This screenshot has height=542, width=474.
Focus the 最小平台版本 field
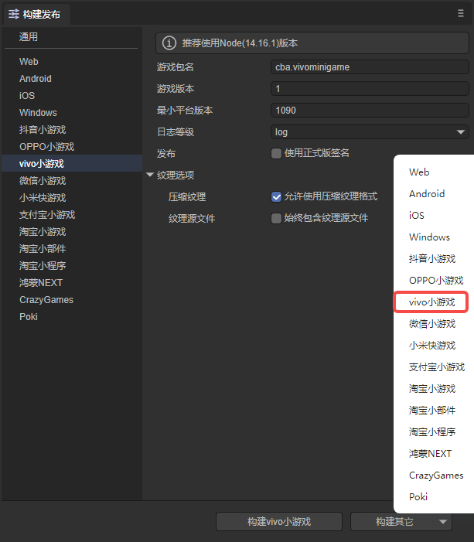point(370,111)
